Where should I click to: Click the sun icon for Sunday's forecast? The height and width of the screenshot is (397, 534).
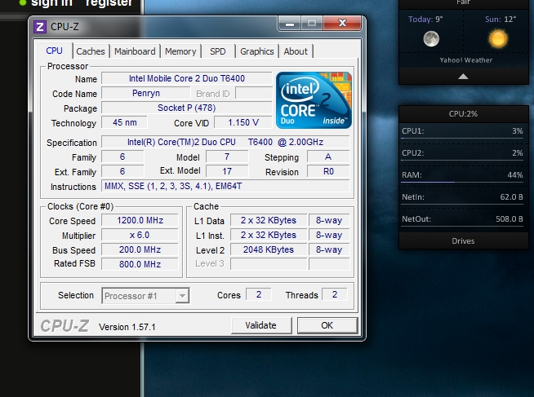point(498,38)
